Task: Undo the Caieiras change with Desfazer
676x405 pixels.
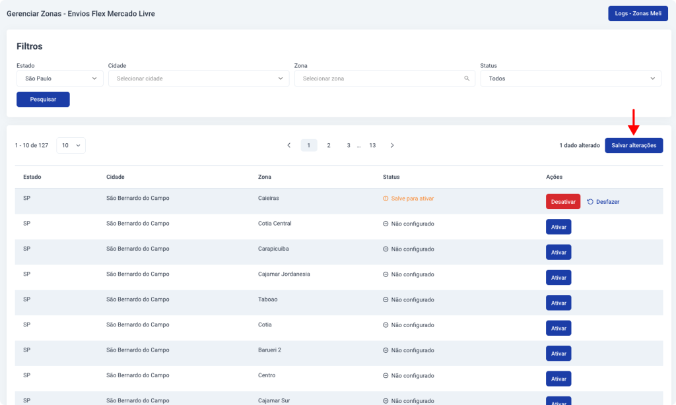Action: 603,202
